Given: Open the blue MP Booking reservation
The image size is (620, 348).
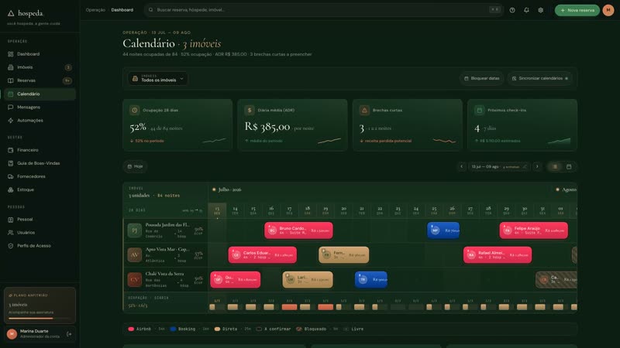Looking at the screenshot, I should pos(443,230).
